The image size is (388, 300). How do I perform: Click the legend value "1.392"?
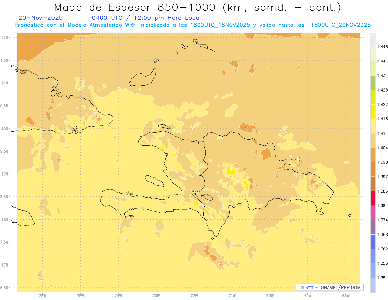coord(382,177)
